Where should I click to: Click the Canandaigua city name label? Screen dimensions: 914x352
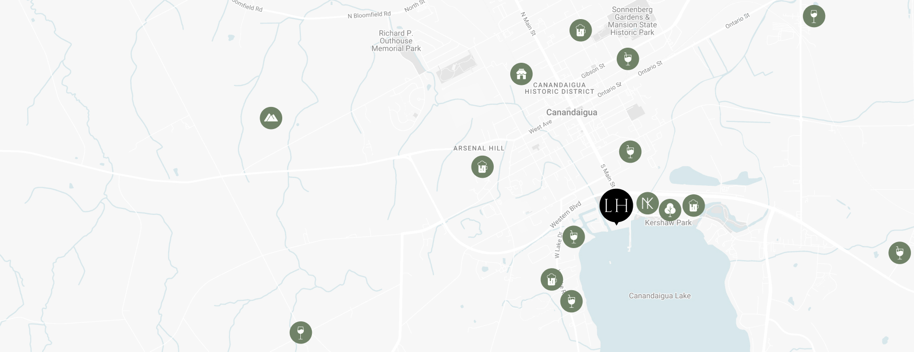[x=572, y=112]
